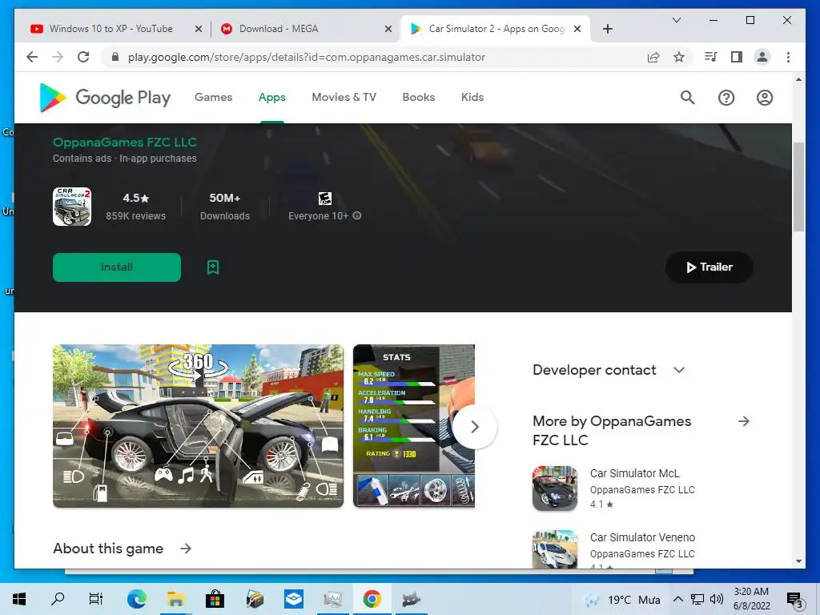
Task: Go back in Chrome
Action: click(x=32, y=57)
